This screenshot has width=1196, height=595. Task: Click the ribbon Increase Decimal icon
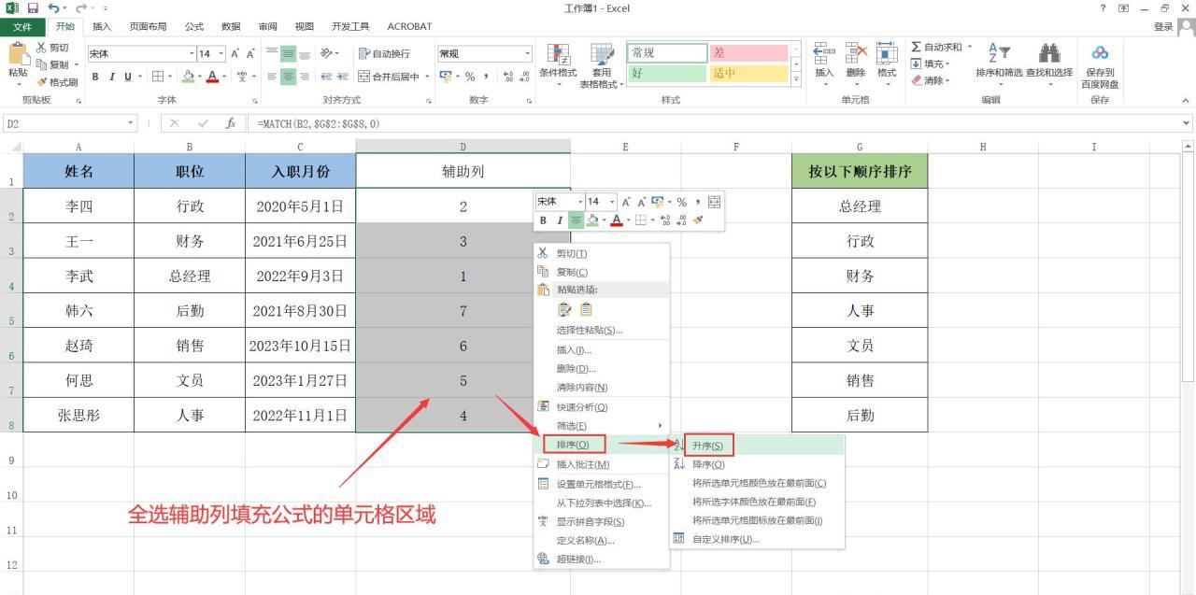506,77
